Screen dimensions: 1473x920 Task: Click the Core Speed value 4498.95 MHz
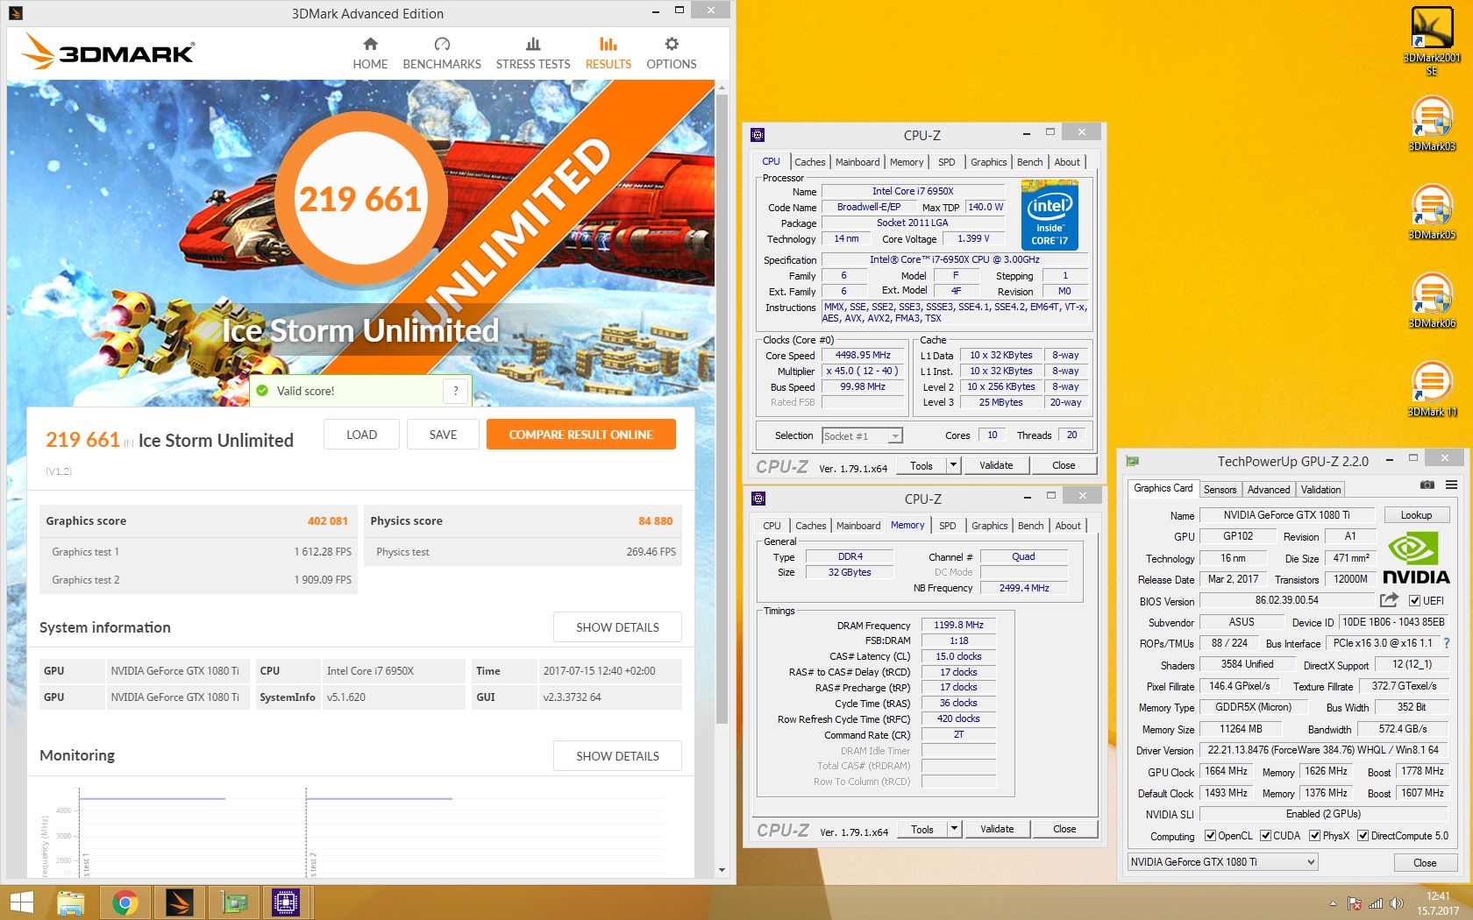863,356
